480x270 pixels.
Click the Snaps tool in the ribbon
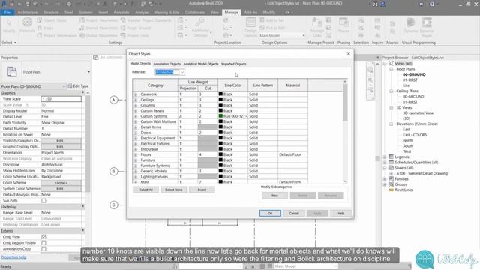45,28
